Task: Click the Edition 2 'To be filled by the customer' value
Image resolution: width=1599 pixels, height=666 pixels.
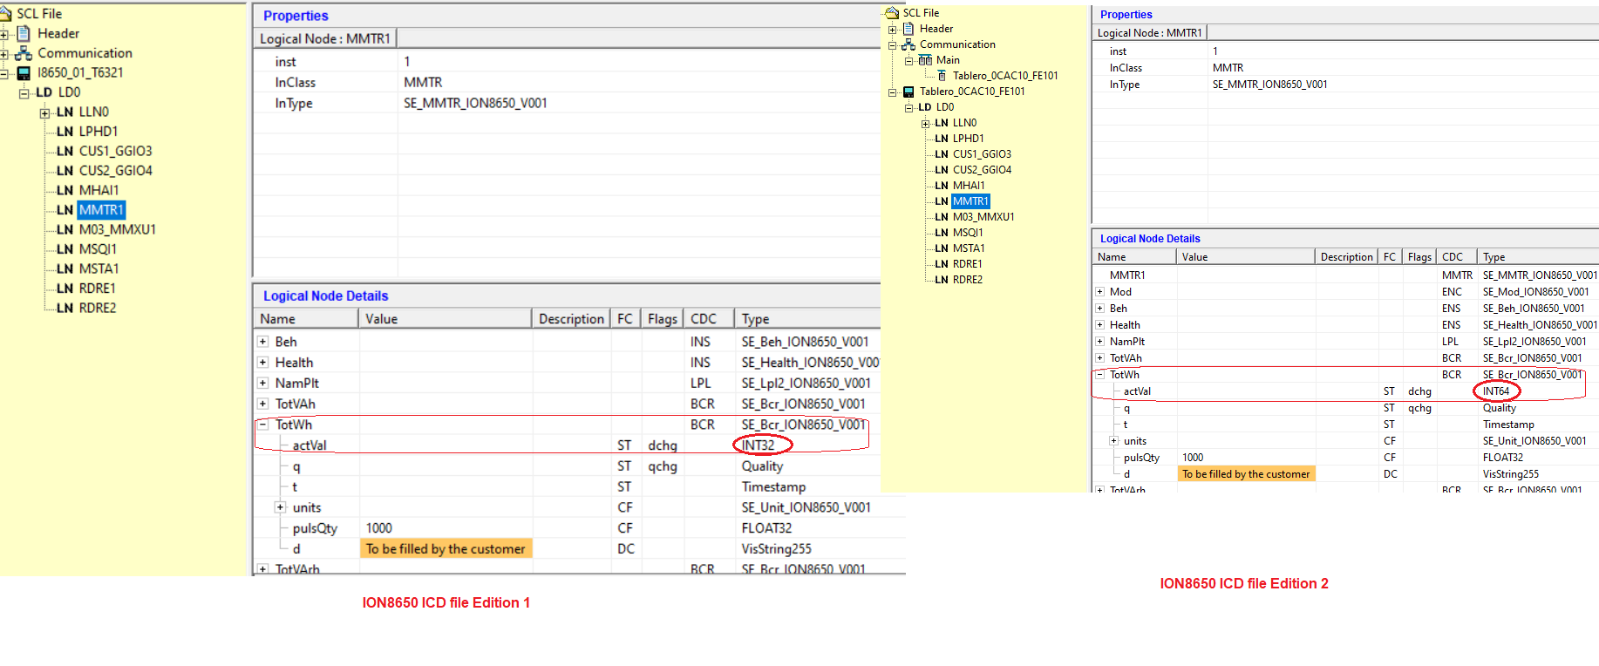Action: click(x=1246, y=474)
